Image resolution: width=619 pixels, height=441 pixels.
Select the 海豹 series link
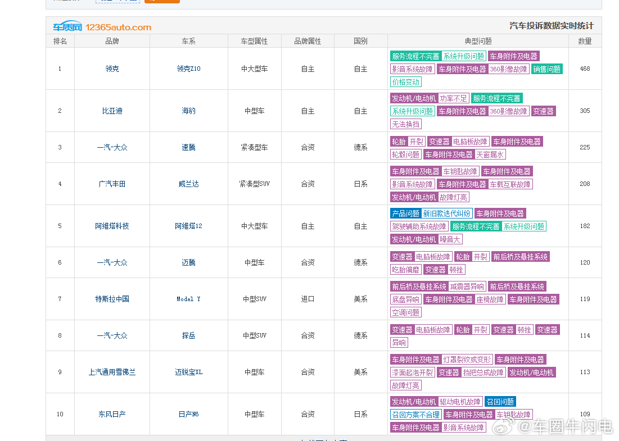pos(188,111)
